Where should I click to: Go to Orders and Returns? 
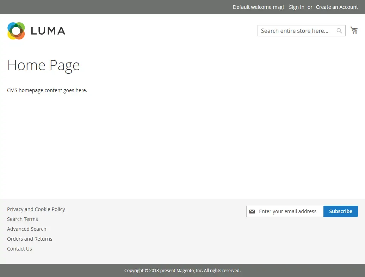click(30, 239)
